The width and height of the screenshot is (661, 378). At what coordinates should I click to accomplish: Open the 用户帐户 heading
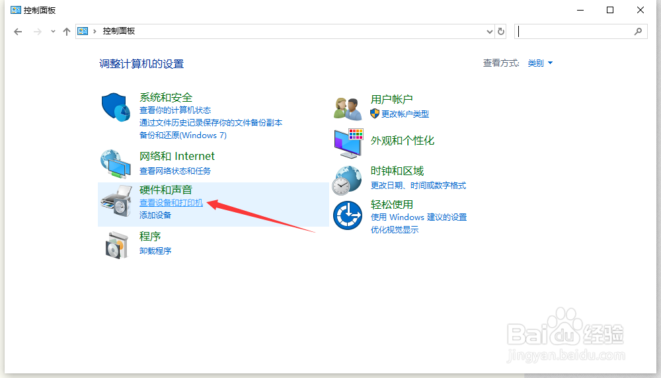(x=391, y=99)
